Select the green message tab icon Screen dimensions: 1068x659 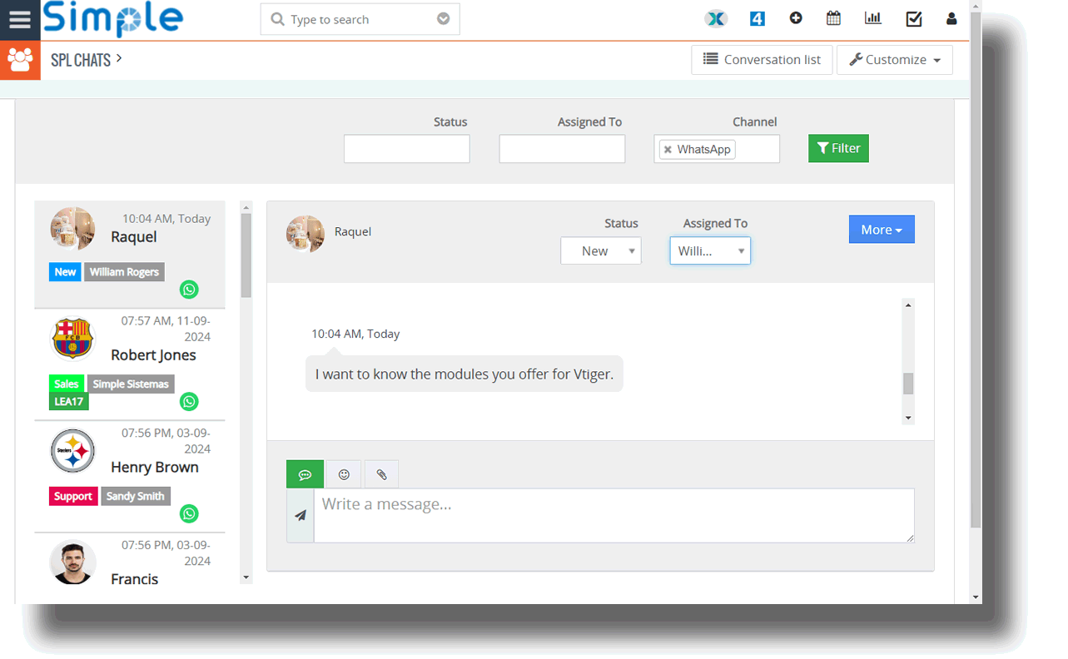coord(305,474)
